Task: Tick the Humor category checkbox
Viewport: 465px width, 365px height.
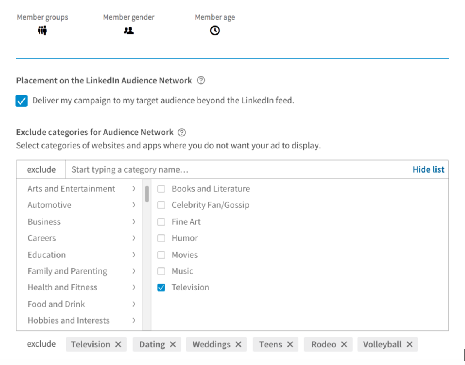Action: 162,238
